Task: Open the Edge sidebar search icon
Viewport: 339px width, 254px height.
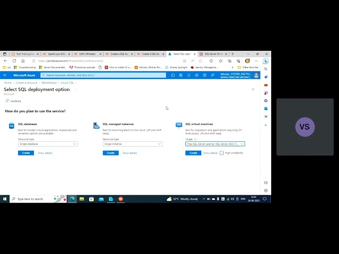Action: pyautogui.click(x=266, y=69)
